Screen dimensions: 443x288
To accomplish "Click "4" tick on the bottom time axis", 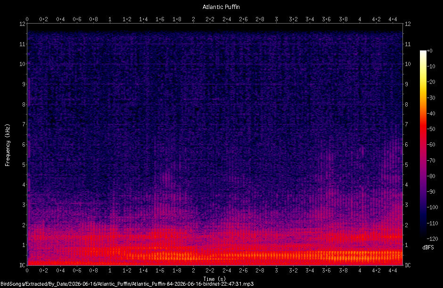I will point(360,271).
